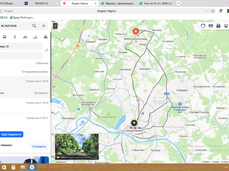Select route arriving at 19:01
The width and height of the screenshot is (229, 171).
25,121
